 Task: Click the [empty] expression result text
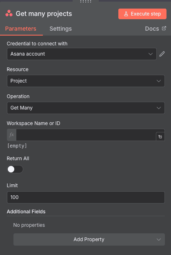coord(17,146)
